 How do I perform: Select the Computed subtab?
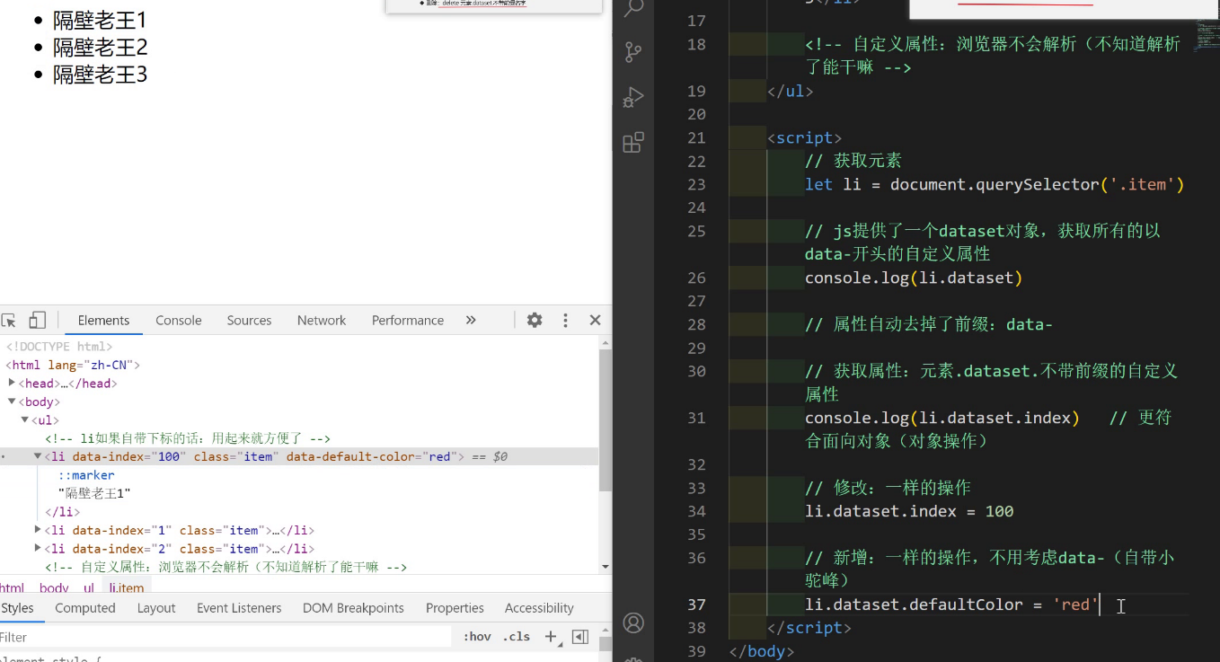tap(85, 608)
